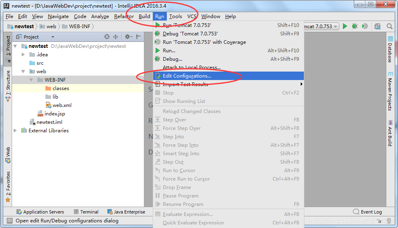Open Application Servers tool window
The height and width of the screenshot is (228, 398).
pos(40,212)
